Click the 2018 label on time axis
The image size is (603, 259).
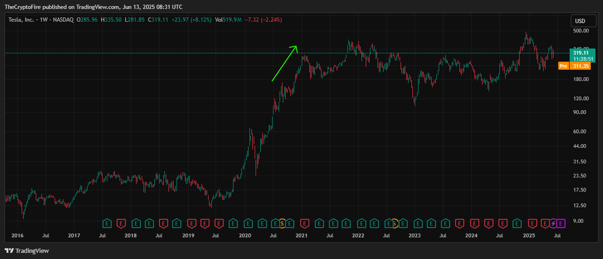pos(130,235)
